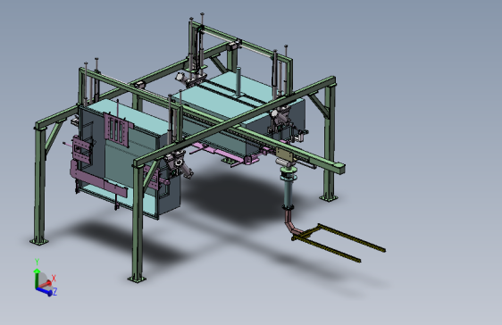Image resolution: width=502 pixels, height=325 pixels.
Task: Select the vertical cylinder atop the teal tank
Action: point(238,81)
